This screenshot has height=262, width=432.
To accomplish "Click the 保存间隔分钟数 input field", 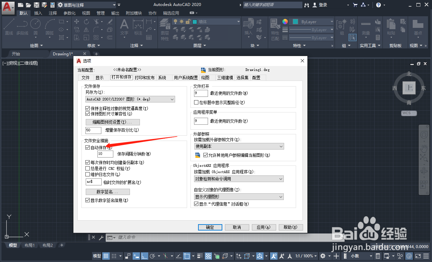I will pyautogui.click(x=106, y=154).
